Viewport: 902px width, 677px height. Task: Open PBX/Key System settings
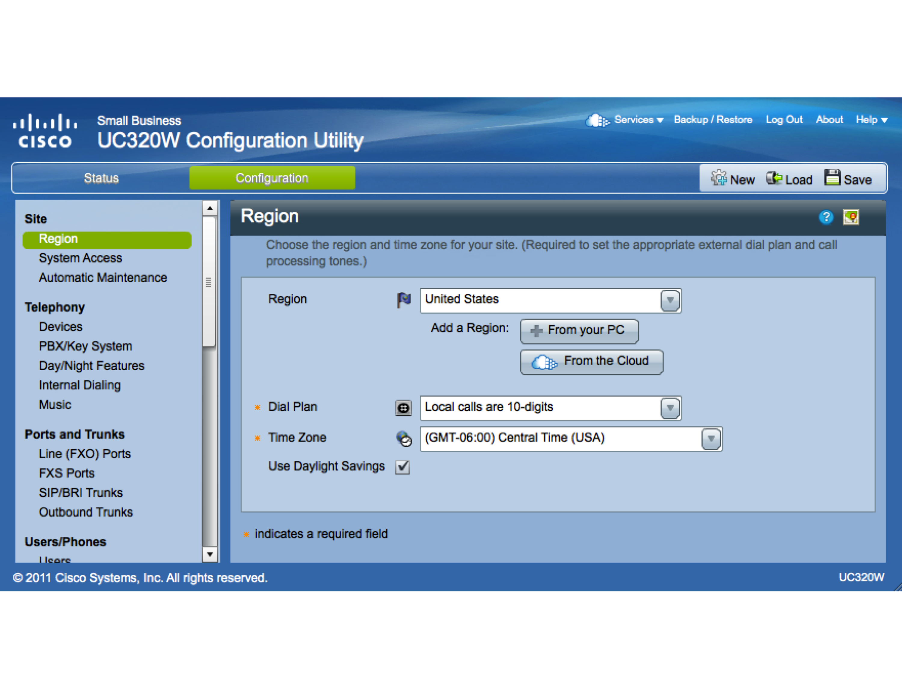(86, 346)
